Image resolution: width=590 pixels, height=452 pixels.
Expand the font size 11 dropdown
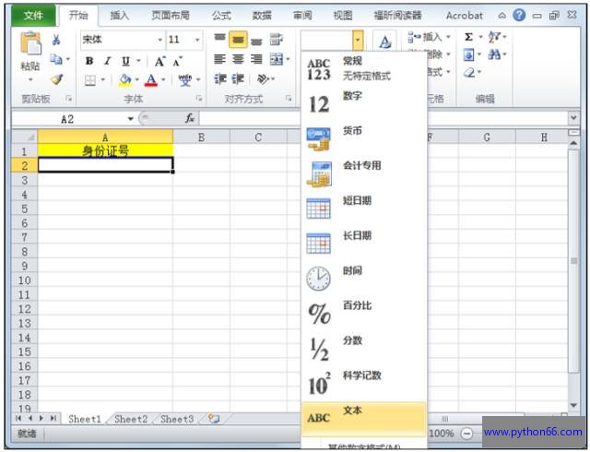[x=196, y=40]
